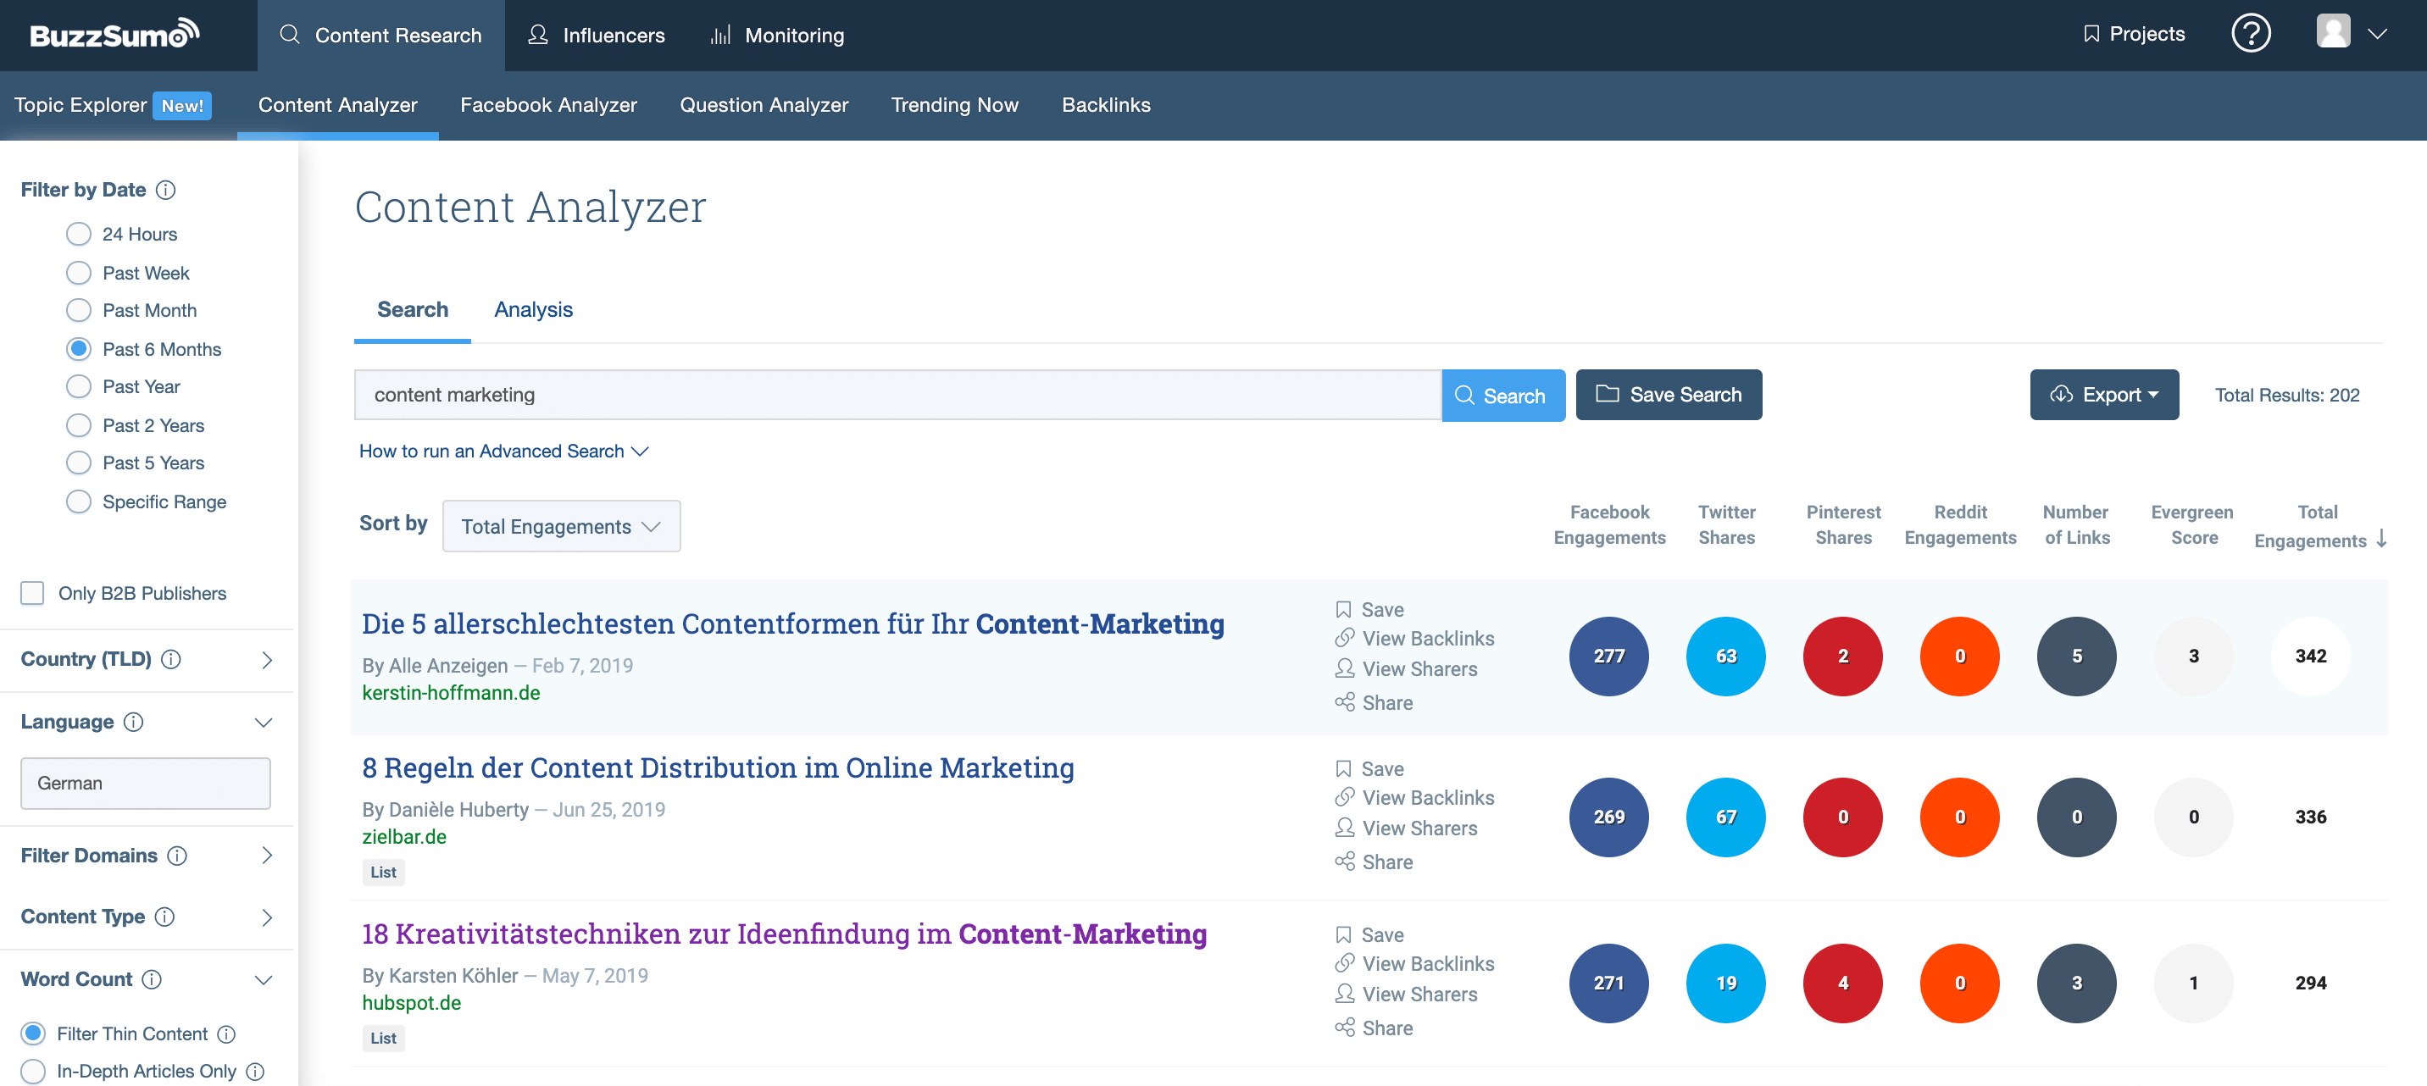The width and height of the screenshot is (2427, 1086).
Task: Click Number of Links circle showing 3
Action: [2075, 983]
